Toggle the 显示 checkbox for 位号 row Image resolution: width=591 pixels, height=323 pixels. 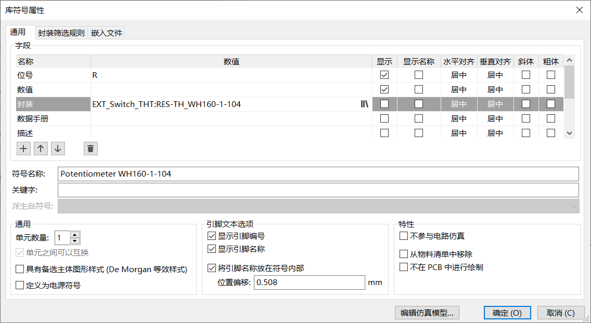click(x=384, y=75)
